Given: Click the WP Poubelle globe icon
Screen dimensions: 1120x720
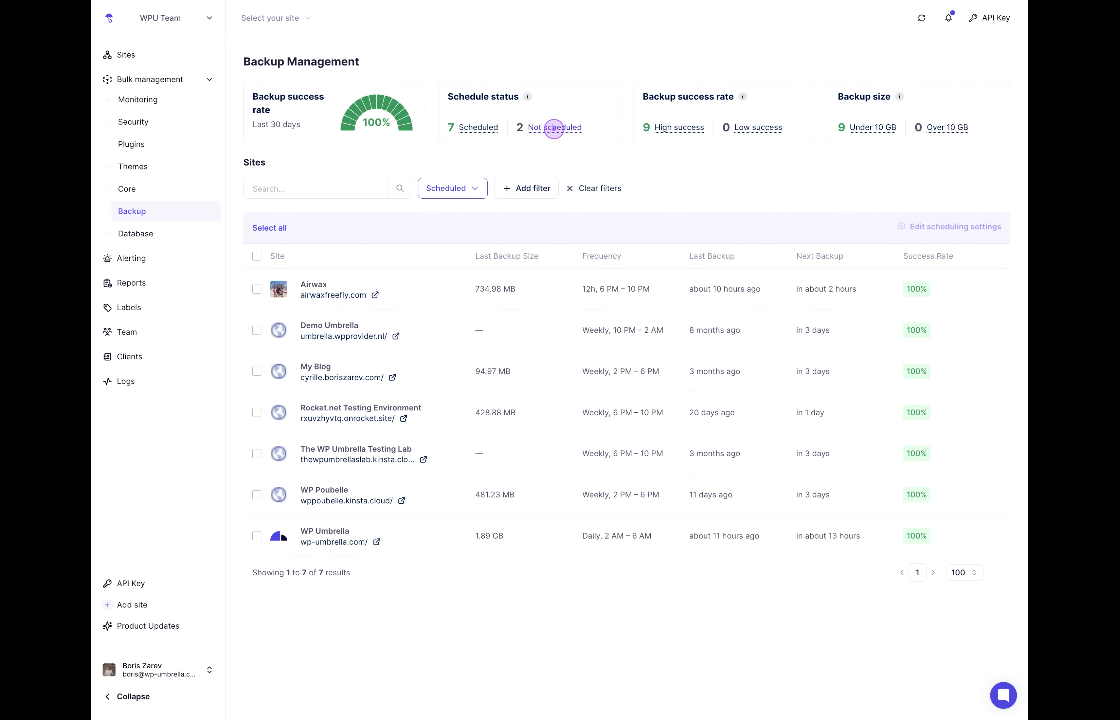Looking at the screenshot, I should tap(278, 495).
